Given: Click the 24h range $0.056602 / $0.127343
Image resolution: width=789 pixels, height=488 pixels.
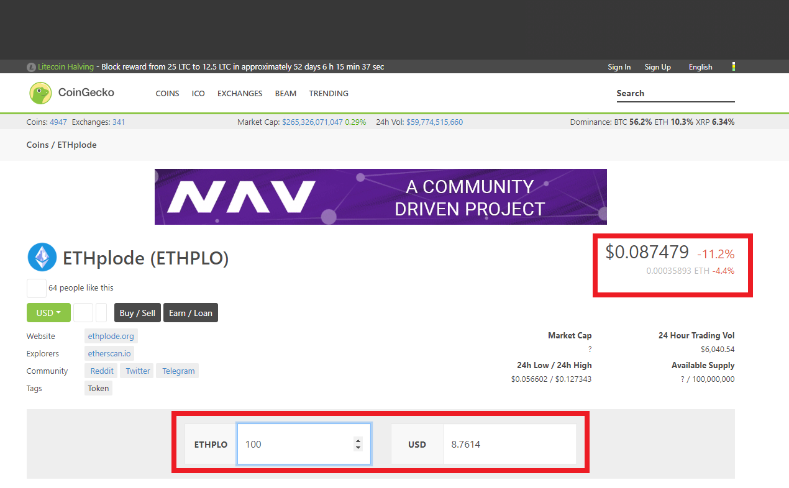Looking at the screenshot, I should click(551, 379).
